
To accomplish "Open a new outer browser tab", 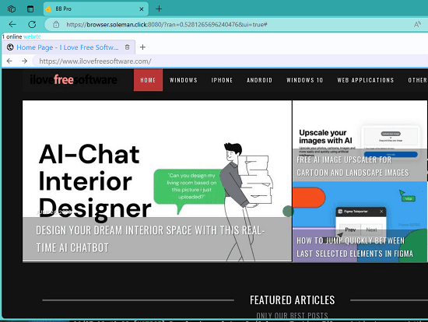I will pos(159,9).
